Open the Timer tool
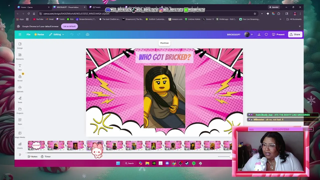The width and height of the screenshot is (320, 180). point(45,156)
